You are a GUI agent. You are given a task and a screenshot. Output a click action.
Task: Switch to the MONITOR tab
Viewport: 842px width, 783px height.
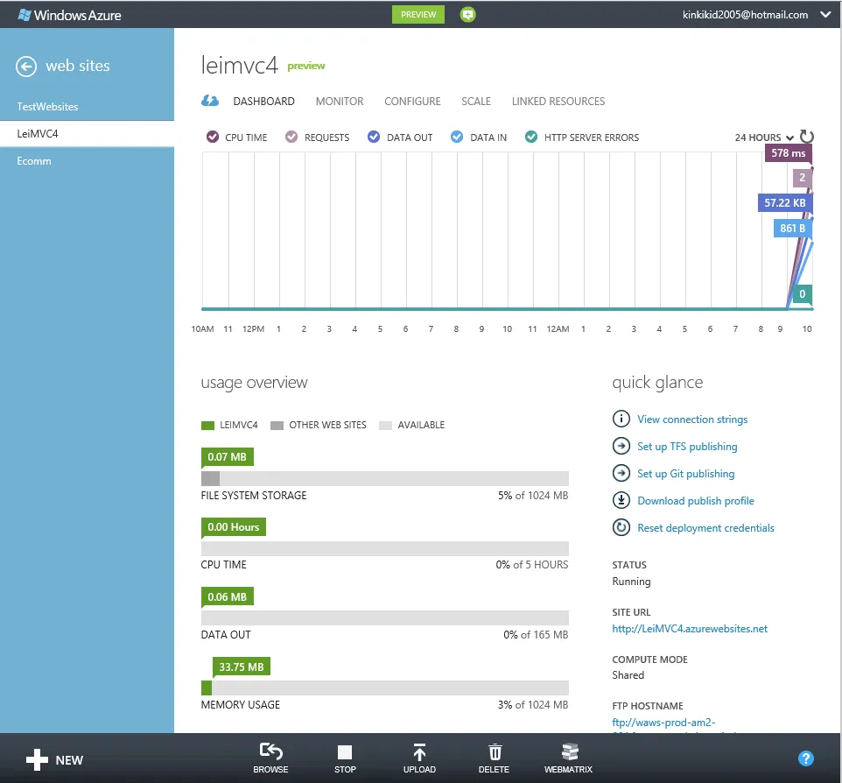tap(340, 101)
